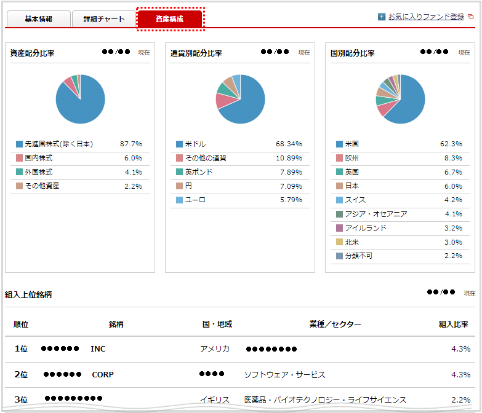
Task: Click the pink swatch for その他の通貨
Action: [180, 158]
